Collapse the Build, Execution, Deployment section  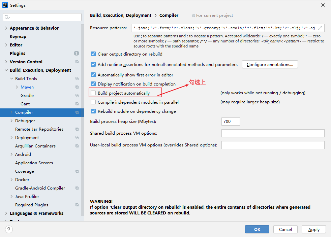6,70
